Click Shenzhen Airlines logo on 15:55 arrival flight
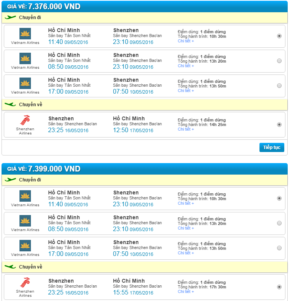 pos(25,282)
